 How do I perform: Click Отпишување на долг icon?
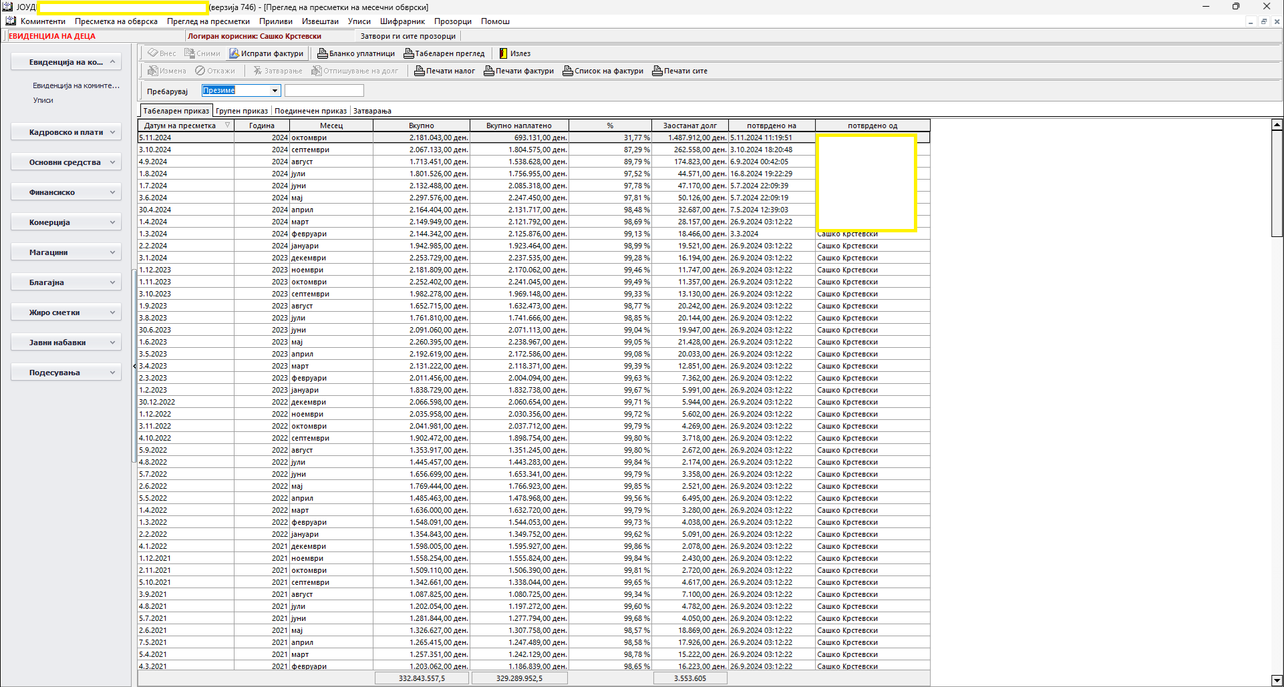(316, 71)
